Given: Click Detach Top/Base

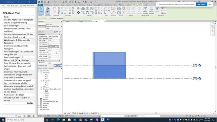Looking at the screenshot, I should click(x=151, y=11).
